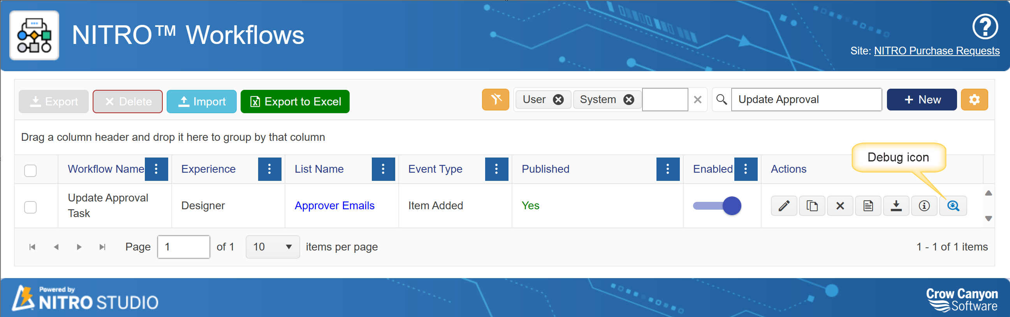1010x317 pixels.
Task: Sort by Experience column header
Action: [208, 169]
